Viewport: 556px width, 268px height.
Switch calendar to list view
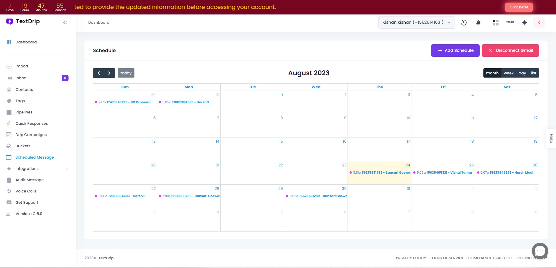point(533,73)
